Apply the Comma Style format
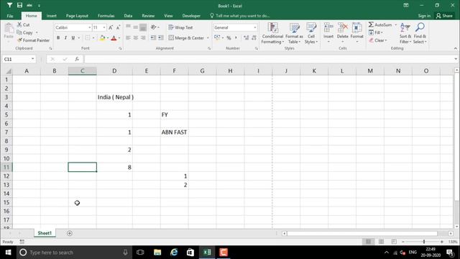 [236, 38]
